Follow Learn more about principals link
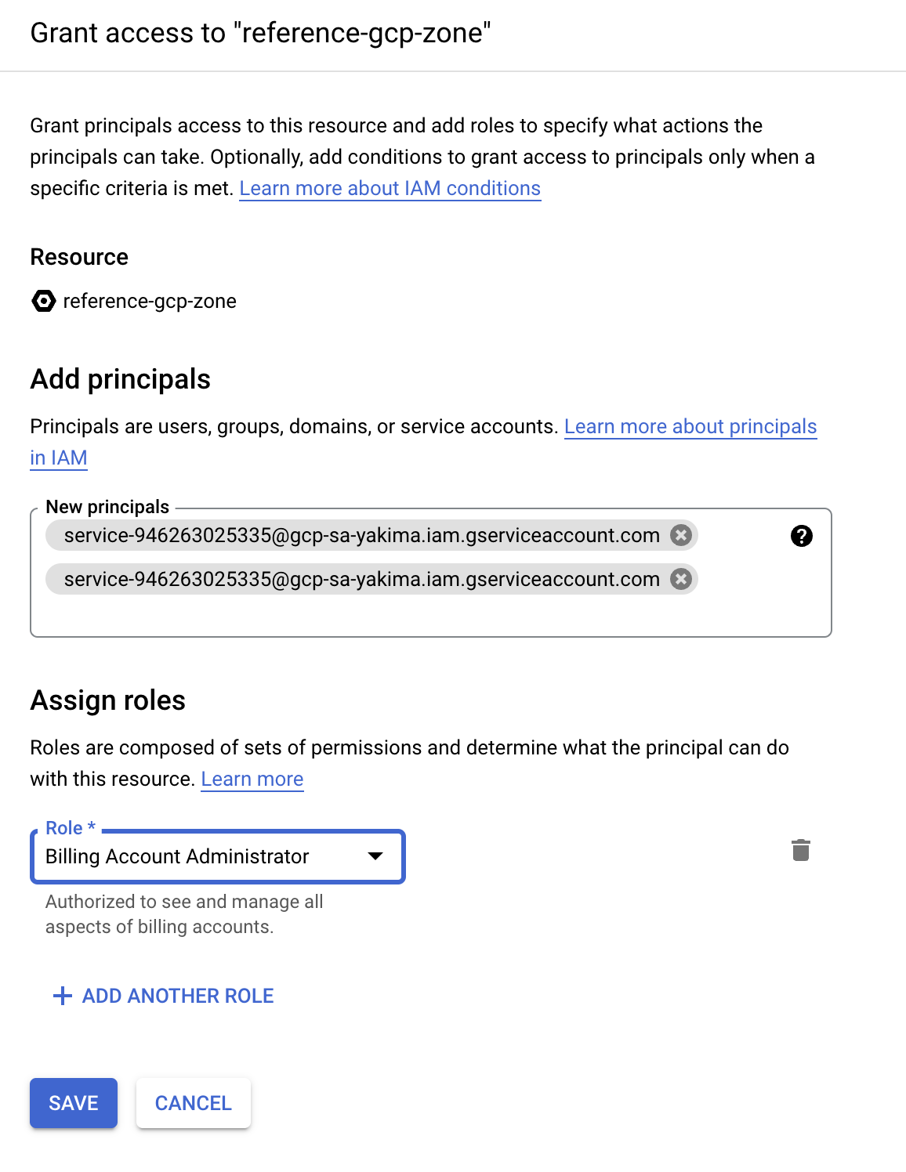 click(x=690, y=427)
